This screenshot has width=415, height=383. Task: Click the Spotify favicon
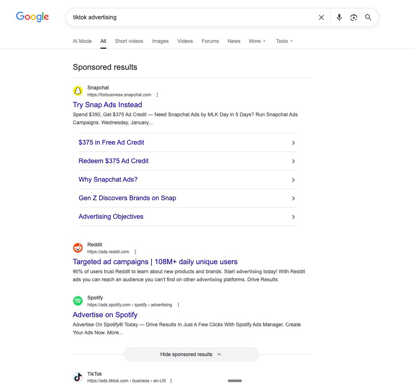tap(78, 301)
